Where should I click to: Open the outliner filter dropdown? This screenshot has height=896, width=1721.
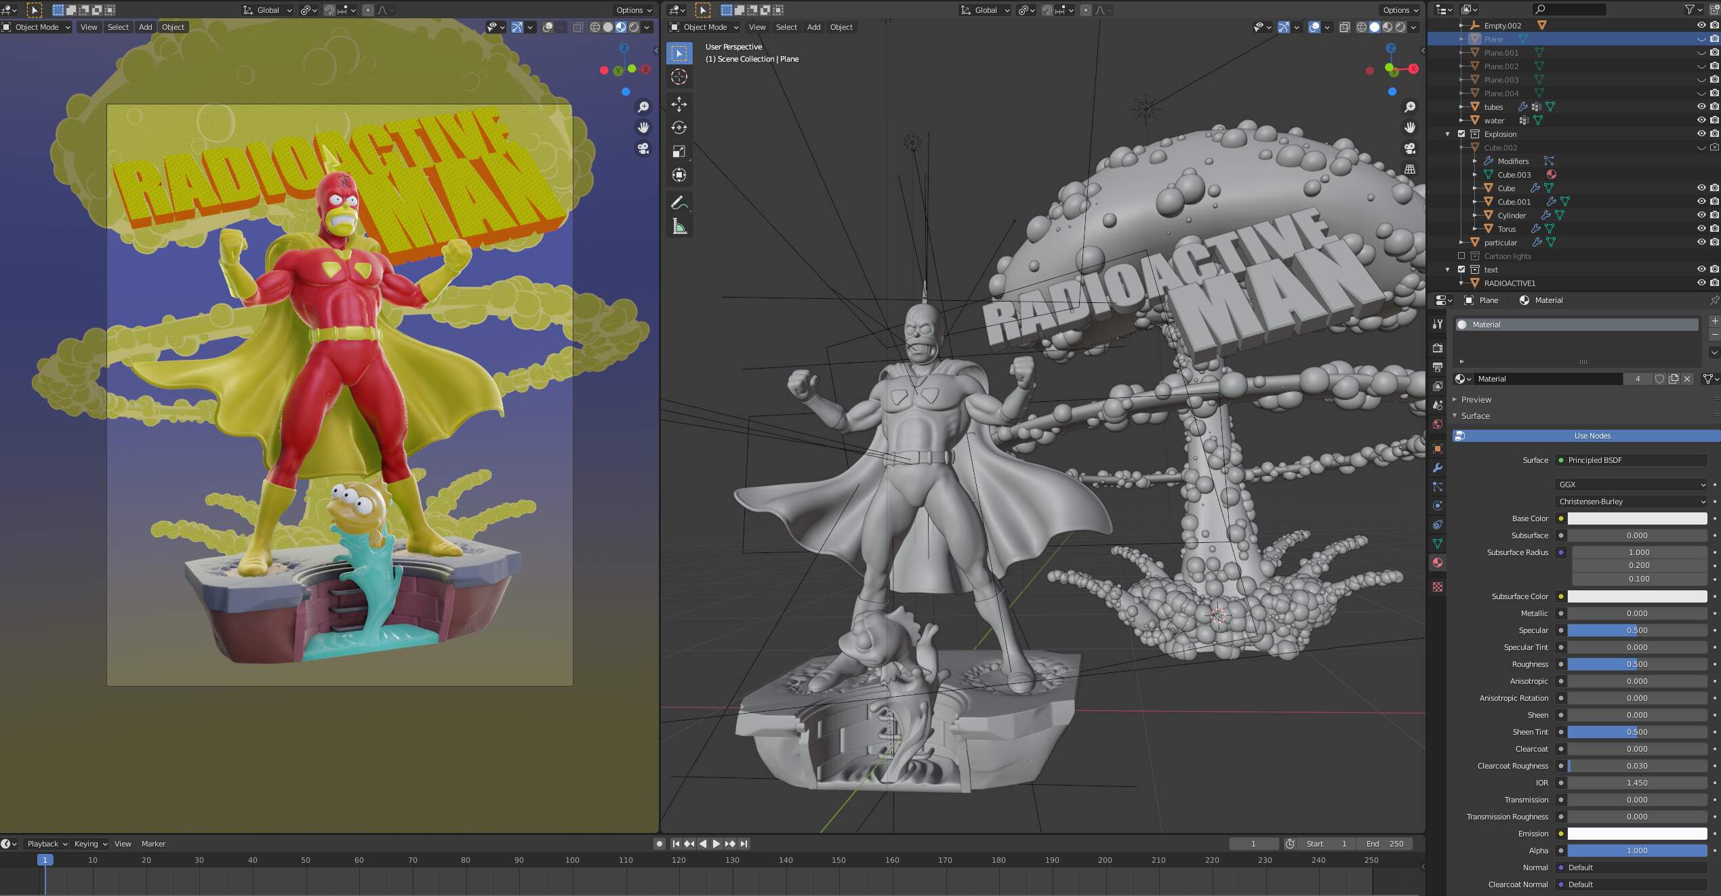coord(1693,9)
